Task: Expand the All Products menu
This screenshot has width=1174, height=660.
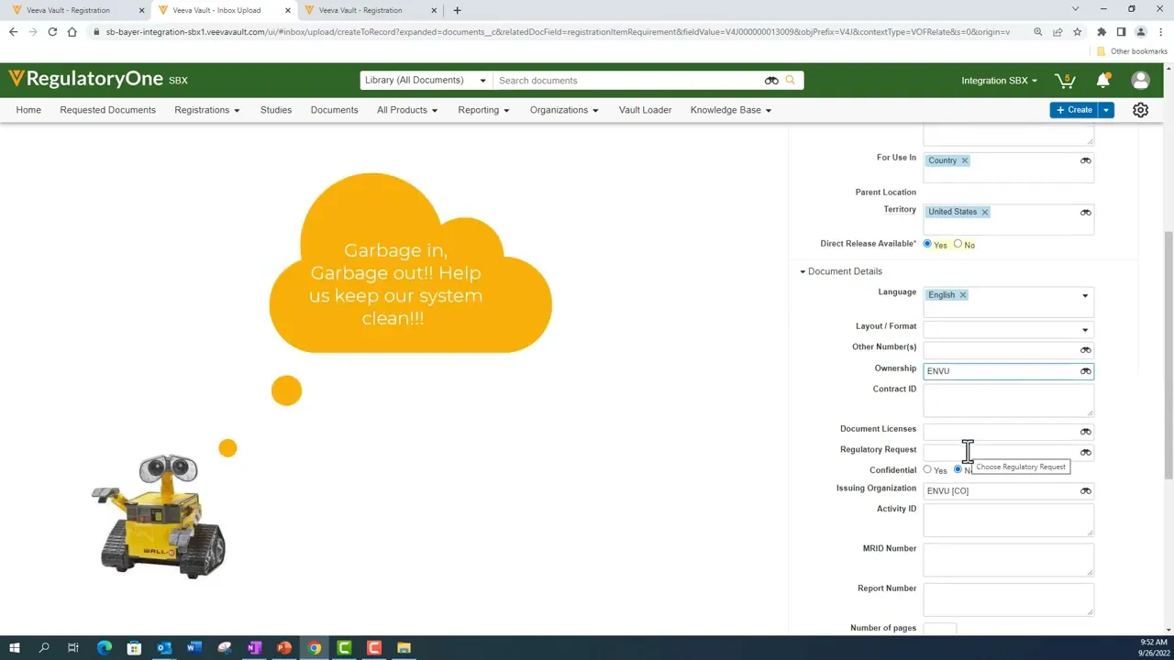Action: pyautogui.click(x=407, y=110)
